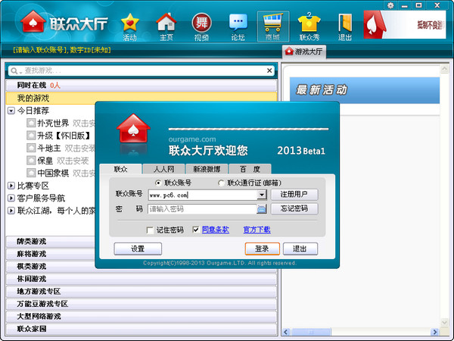454x341 pixels.
Task: Click the 扑克世界 game icon
Action: pyautogui.click(x=31, y=123)
